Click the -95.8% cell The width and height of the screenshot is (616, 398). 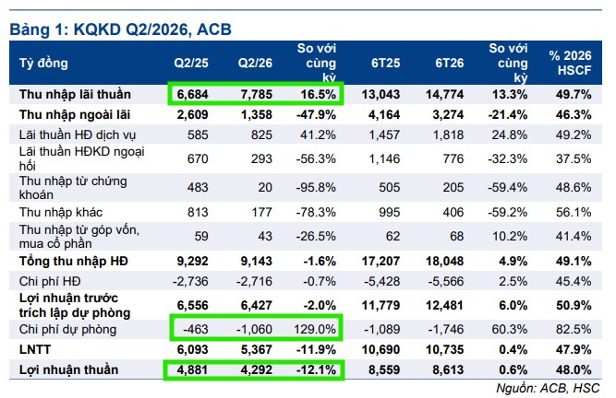316,187
